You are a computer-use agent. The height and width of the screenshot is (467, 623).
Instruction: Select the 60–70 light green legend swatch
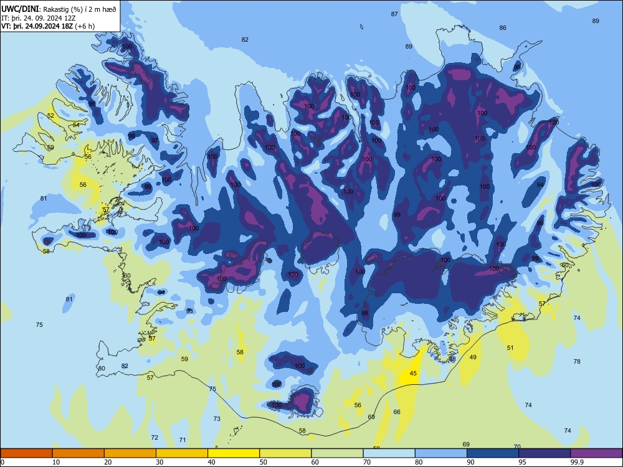pyautogui.click(x=337, y=453)
